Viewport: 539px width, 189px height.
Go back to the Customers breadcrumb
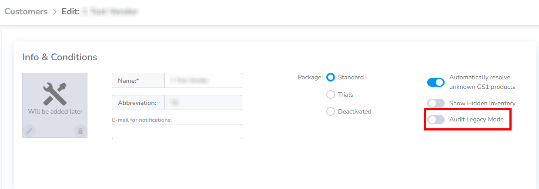(x=26, y=12)
